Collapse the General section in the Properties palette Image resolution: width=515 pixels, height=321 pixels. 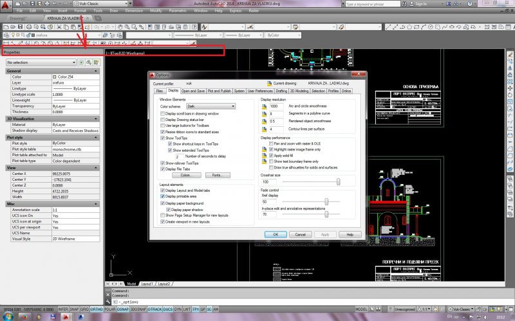point(96,71)
